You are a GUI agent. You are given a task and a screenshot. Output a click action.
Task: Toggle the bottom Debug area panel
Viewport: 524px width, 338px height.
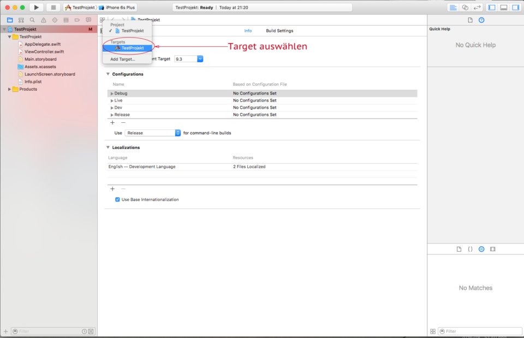click(x=503, y=8)
